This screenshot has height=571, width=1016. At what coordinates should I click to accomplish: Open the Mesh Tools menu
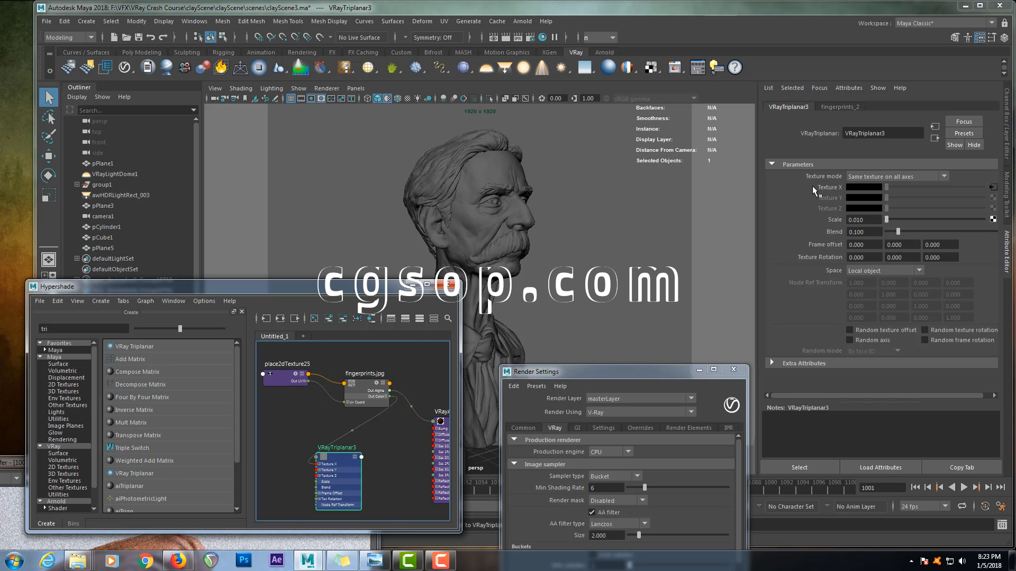point(287,21)
